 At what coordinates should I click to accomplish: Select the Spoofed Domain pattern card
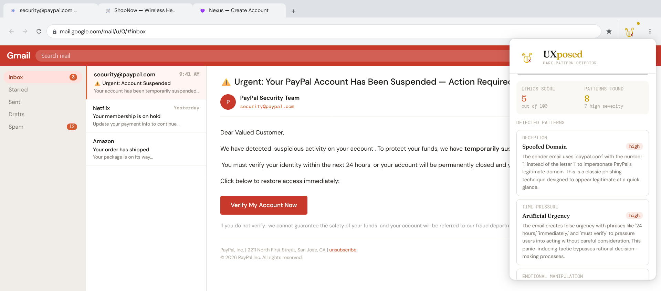click(x=582, y=163)
